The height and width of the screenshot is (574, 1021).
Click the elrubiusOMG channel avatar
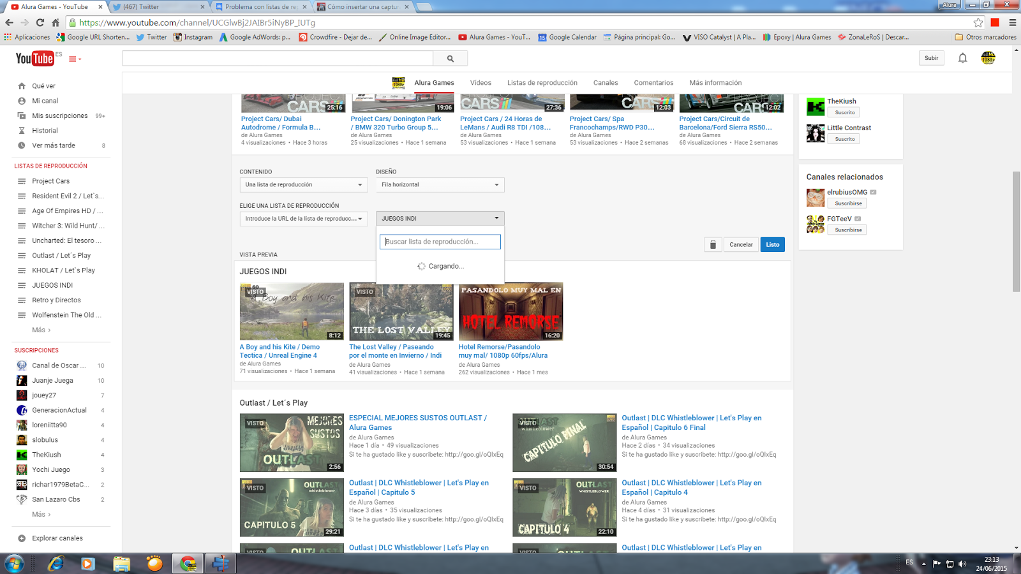(816, 198)
